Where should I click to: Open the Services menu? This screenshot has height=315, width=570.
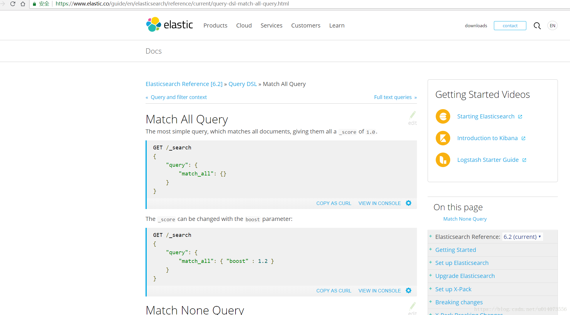[271, 25]
